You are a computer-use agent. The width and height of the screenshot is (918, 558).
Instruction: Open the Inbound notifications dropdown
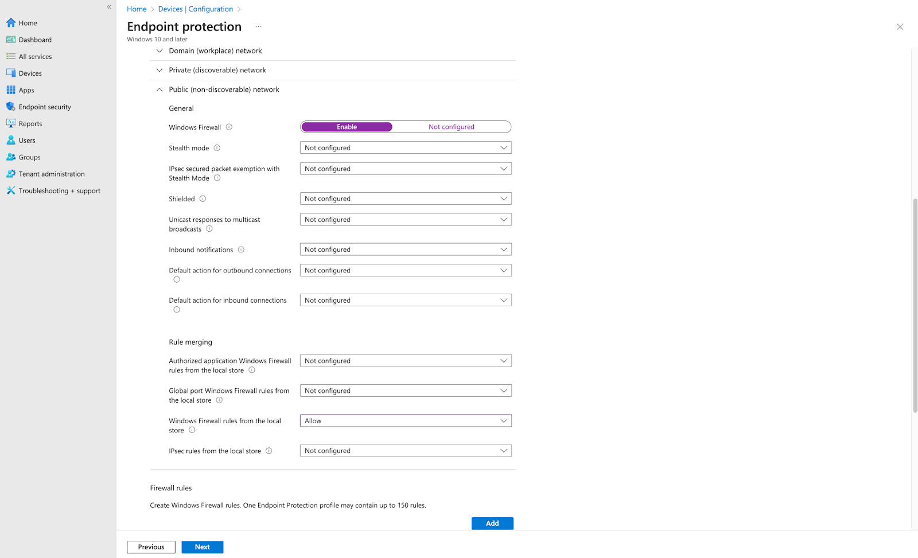point(406,249)
